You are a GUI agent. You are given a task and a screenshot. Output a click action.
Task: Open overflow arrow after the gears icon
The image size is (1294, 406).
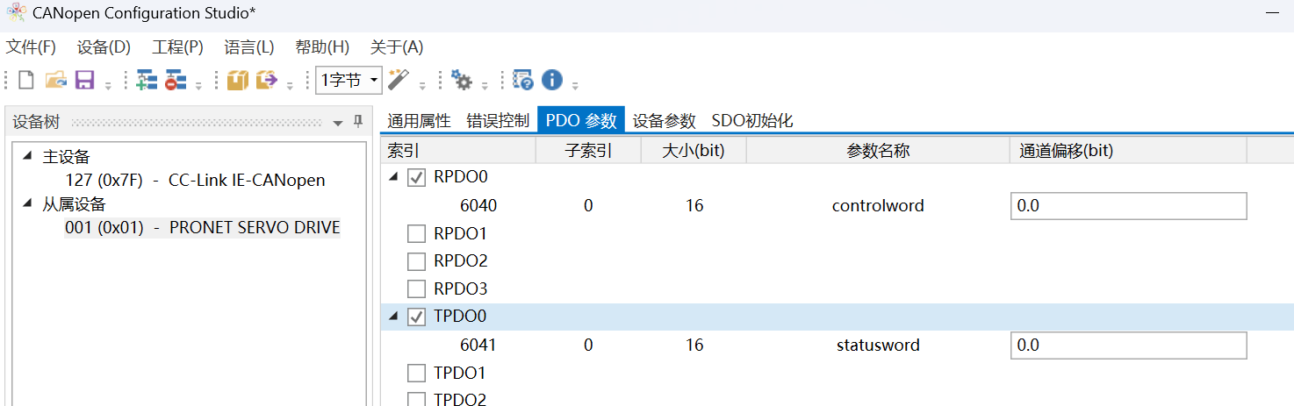[x=485, y=85]
